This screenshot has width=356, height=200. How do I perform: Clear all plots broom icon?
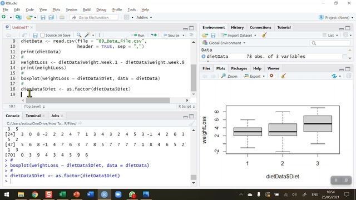[283, 76]
